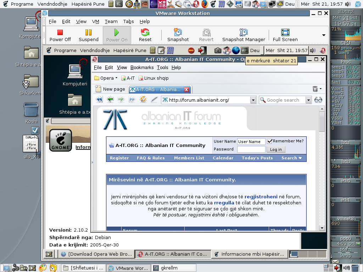Click the red stop sign icon in guest panel
The width and height of the screenshot is (363, 272).
tap(191, 50)
